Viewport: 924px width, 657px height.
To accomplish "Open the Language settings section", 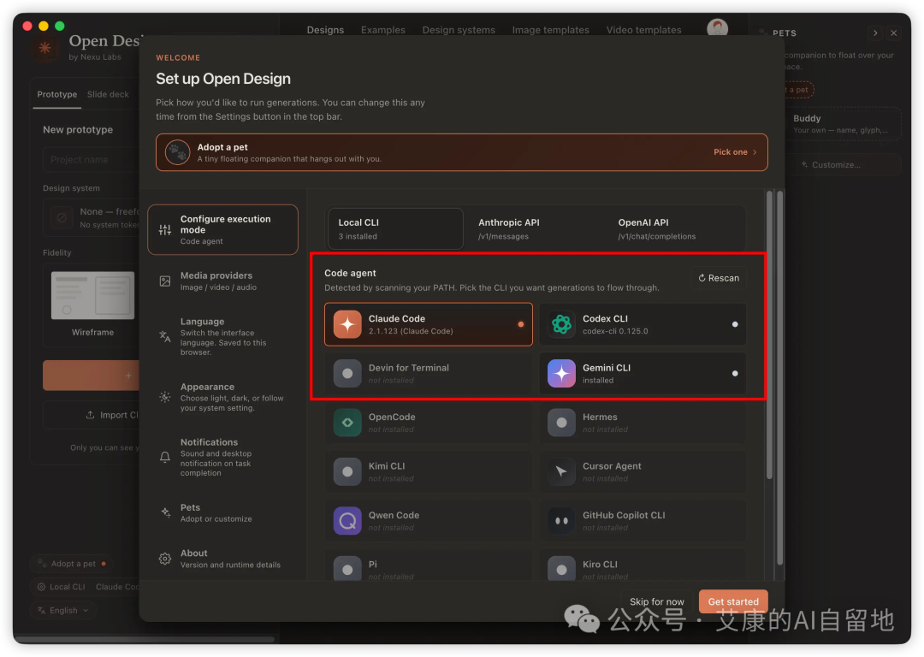I will (222, 336).
